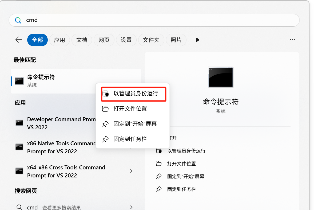Viewport: 314px width, 210px height.
Task: Click folder icon in context menu
Action: click(x=105, y=109)
